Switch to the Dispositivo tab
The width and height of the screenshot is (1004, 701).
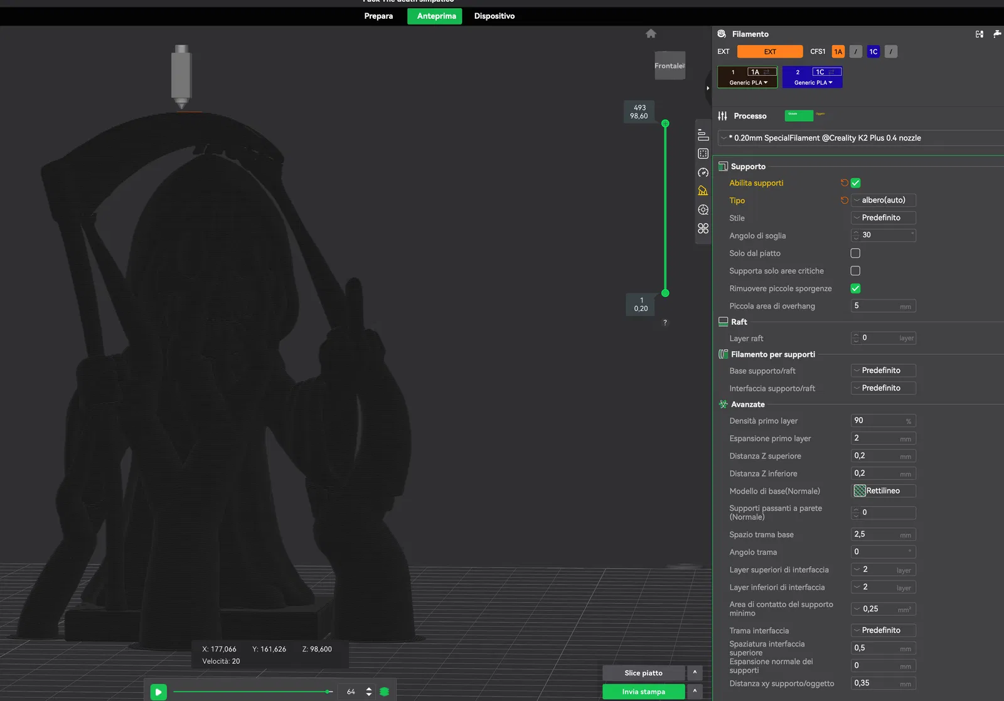point(494,16)
